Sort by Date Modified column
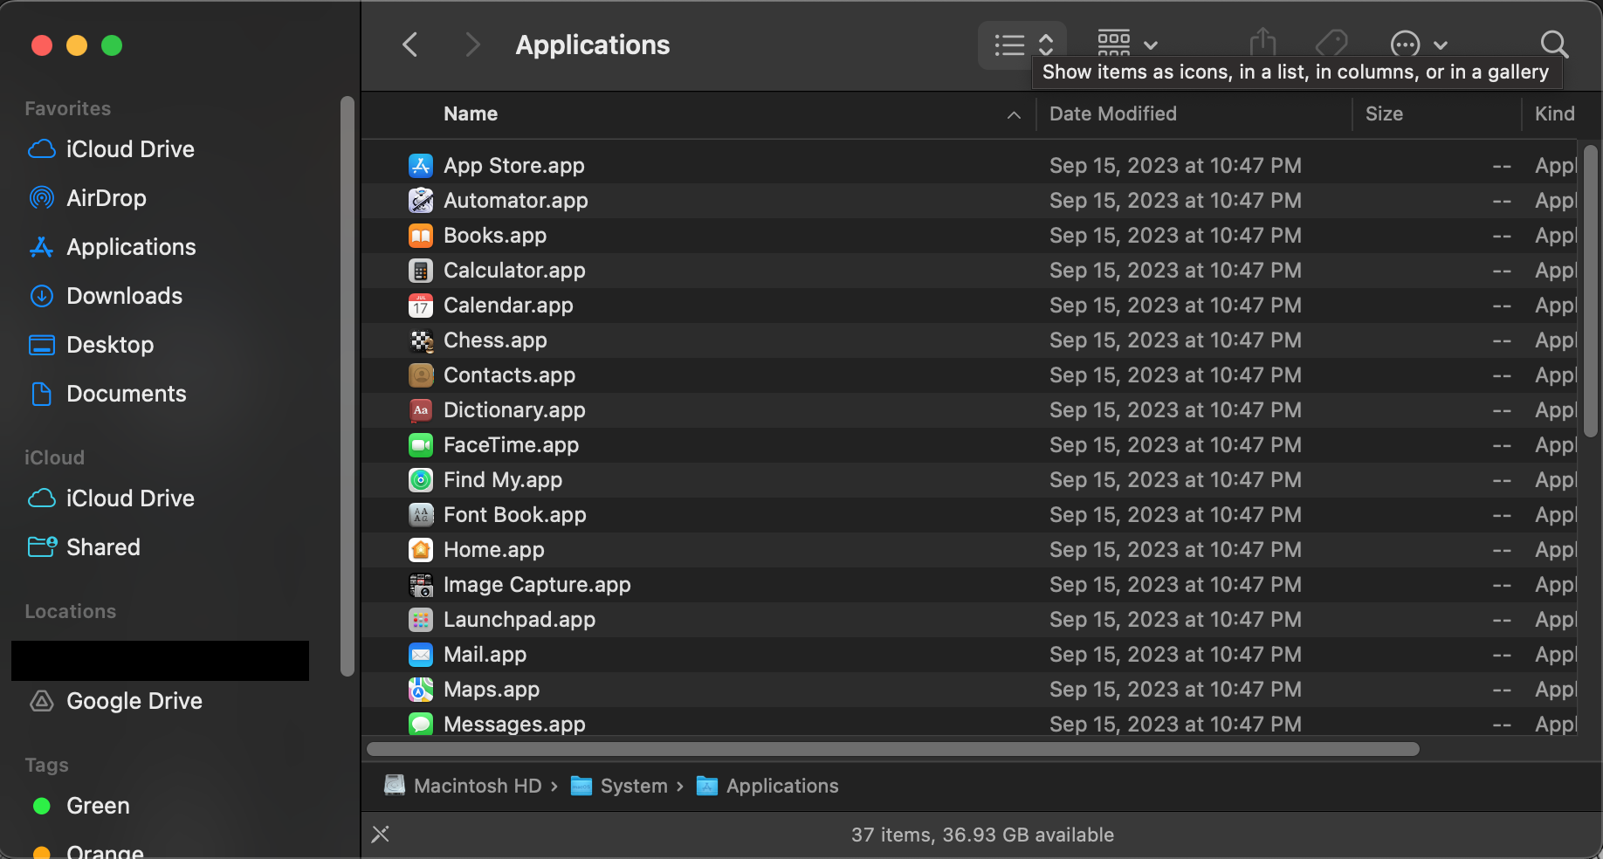This screenshot has height=859, width=1603. 1112,113
